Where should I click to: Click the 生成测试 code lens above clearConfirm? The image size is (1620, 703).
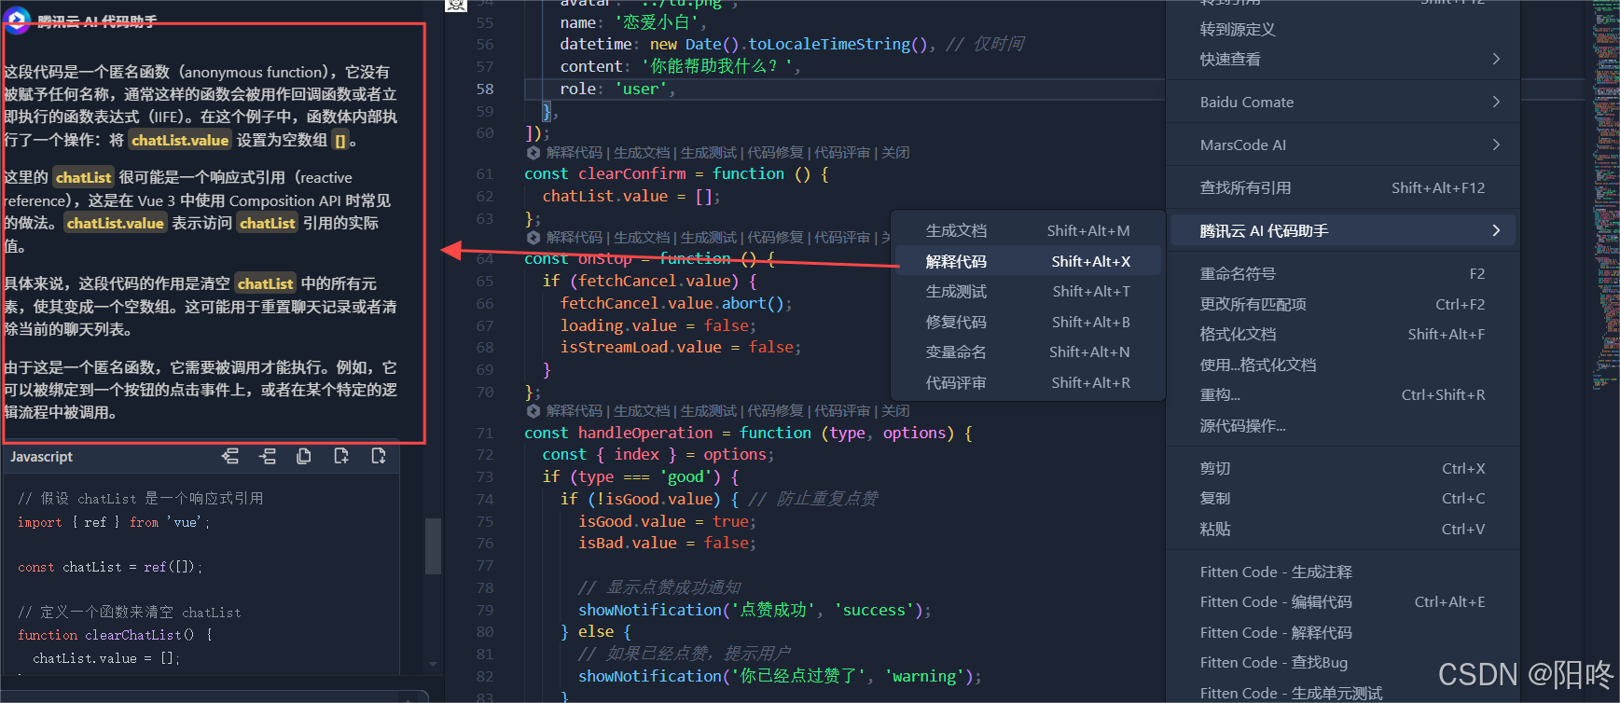(x=709, y=152)
